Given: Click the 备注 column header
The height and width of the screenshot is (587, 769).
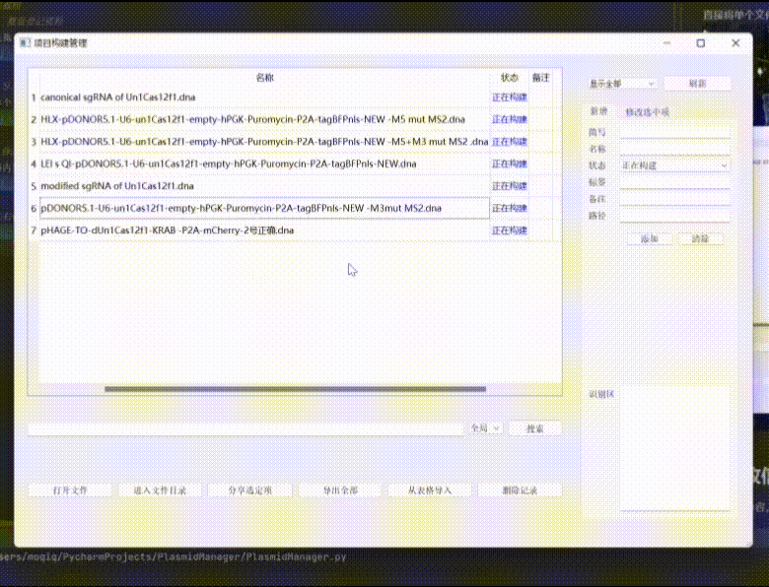Looking at the screenshot, I should tap(541, 78).
